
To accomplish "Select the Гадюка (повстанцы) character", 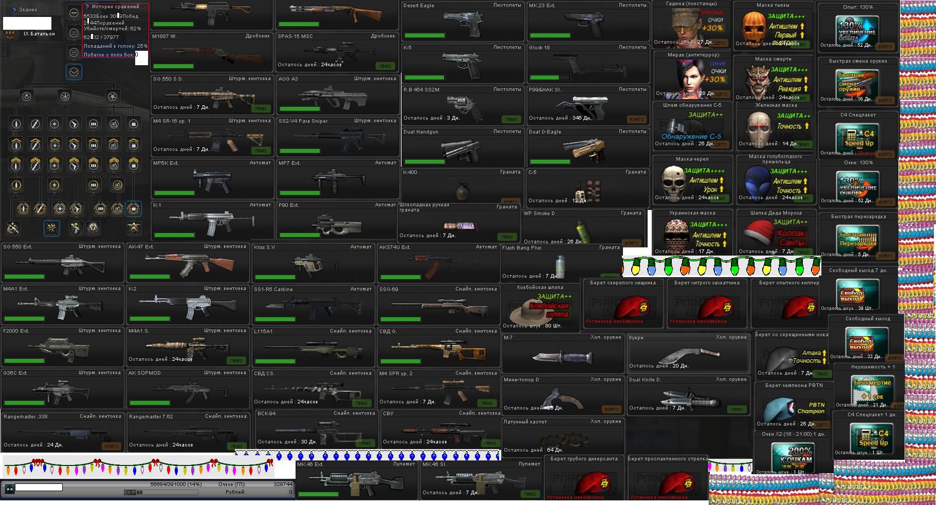I will click(x=692, y=24).
